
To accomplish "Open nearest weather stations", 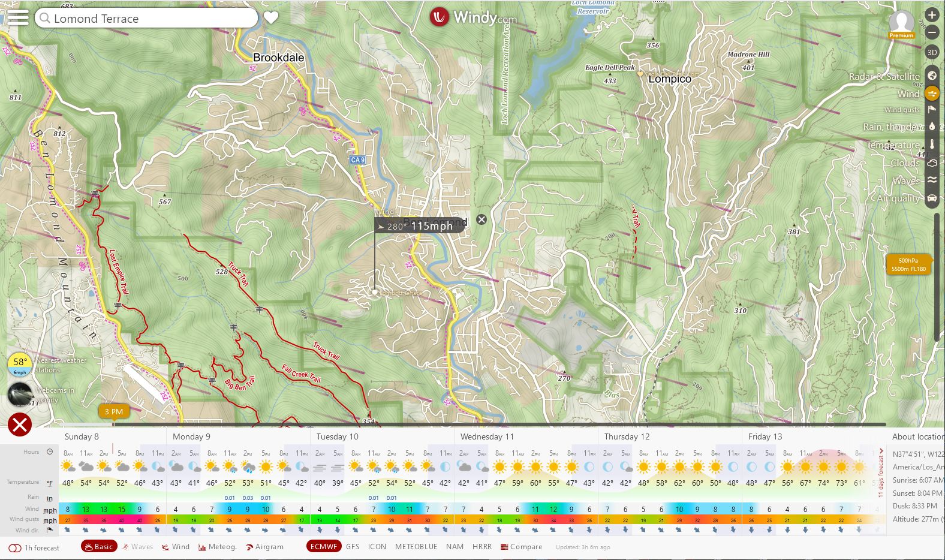I will pyautogui.click(x=20, y=364).
